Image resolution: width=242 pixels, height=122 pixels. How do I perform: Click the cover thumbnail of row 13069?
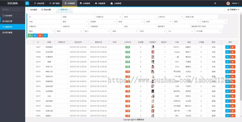coord(153,57)
